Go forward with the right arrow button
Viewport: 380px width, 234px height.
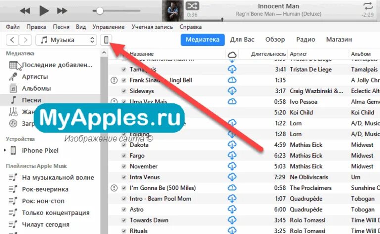pos(25,40)
